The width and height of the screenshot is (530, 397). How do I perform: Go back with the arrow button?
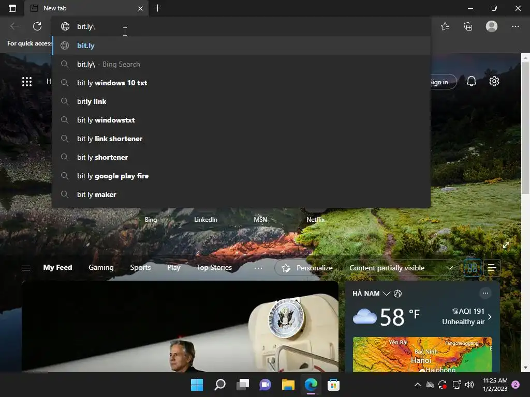coord(14,26)
